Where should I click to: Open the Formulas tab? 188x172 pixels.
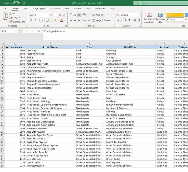pos(55,8)
